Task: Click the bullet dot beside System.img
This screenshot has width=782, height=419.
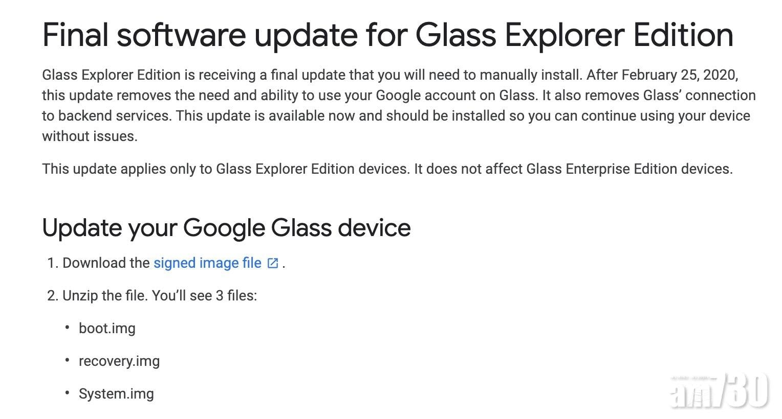Action: [67, 392]
